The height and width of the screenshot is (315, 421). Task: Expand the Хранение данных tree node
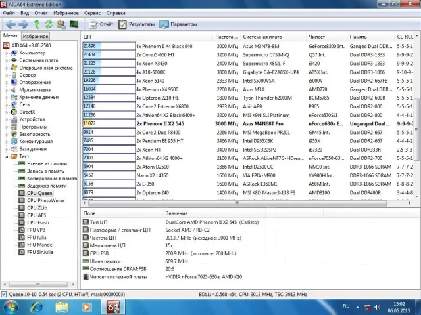pyautogui.click(x=7, y=97)
